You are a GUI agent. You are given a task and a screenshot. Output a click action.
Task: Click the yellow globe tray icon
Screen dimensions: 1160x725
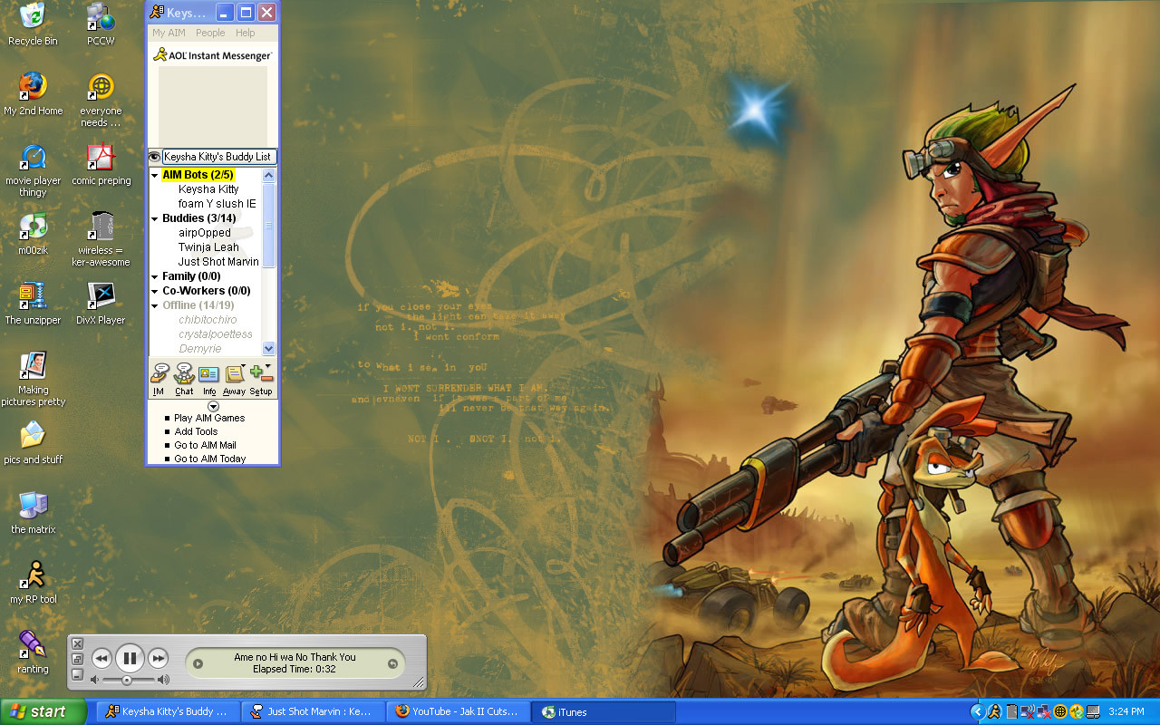(x=1060, y=712)
